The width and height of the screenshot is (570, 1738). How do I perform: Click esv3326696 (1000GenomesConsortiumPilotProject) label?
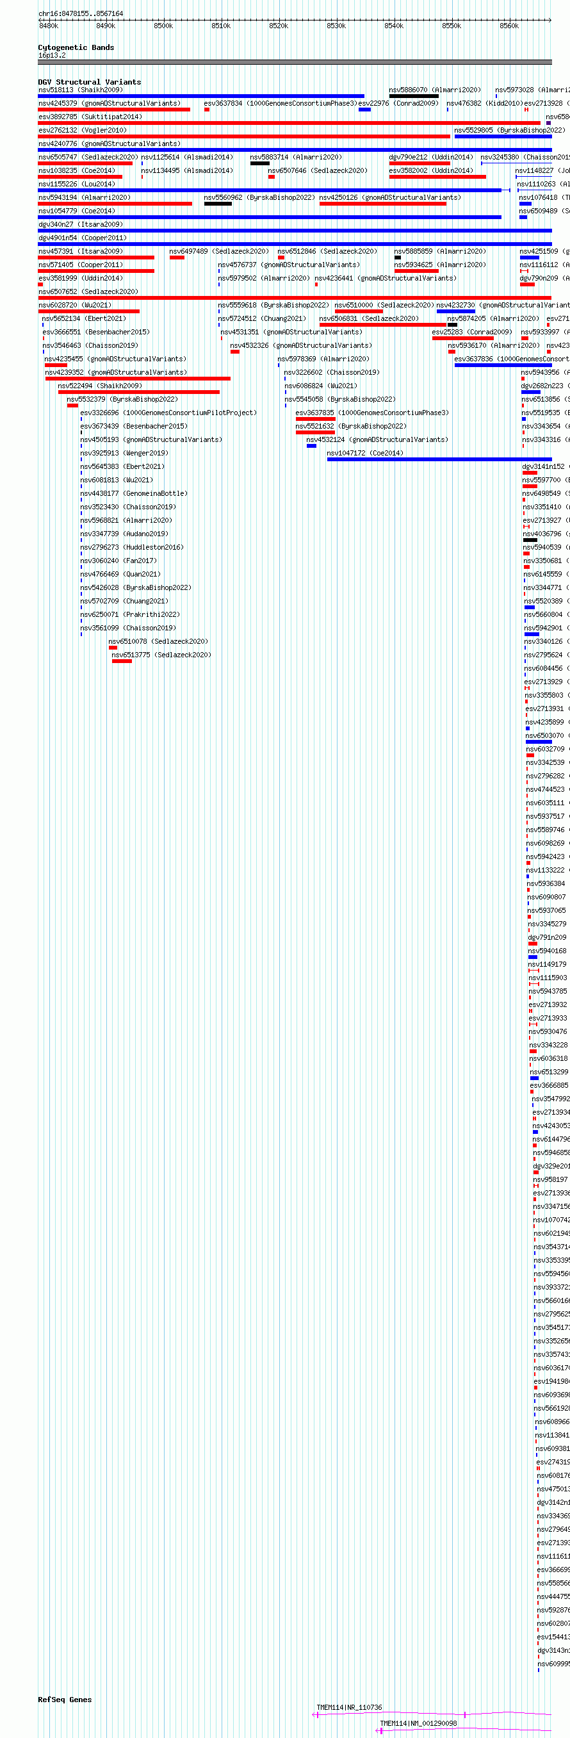pyautogui.click(x=168, y=414)
